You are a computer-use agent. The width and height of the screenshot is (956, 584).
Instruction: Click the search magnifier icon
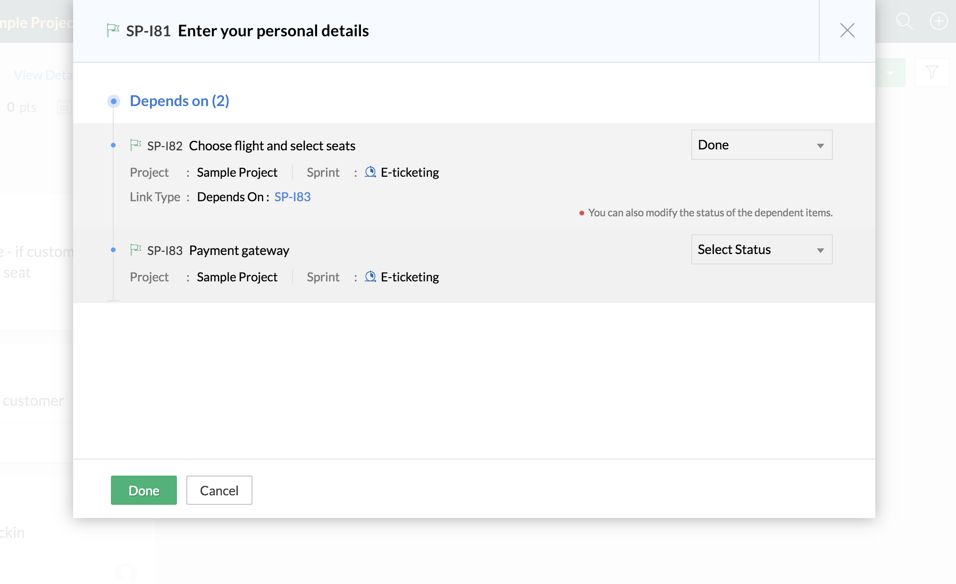pyautogui.click(x=904, y=21)
